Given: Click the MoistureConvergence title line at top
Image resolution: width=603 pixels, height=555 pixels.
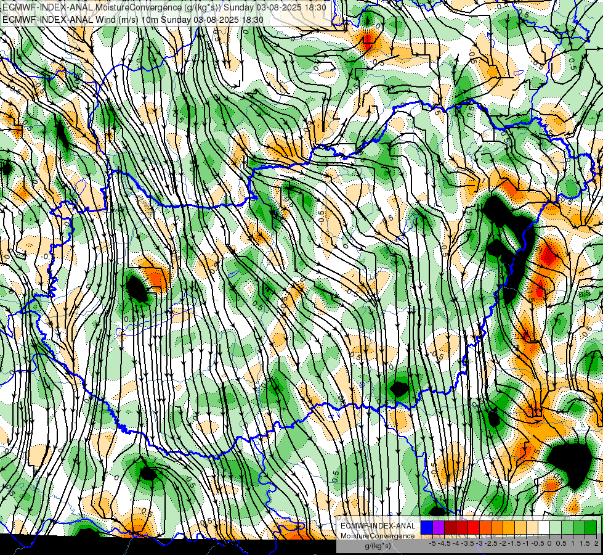Looking at the screenshot, I should click(164, 7).
